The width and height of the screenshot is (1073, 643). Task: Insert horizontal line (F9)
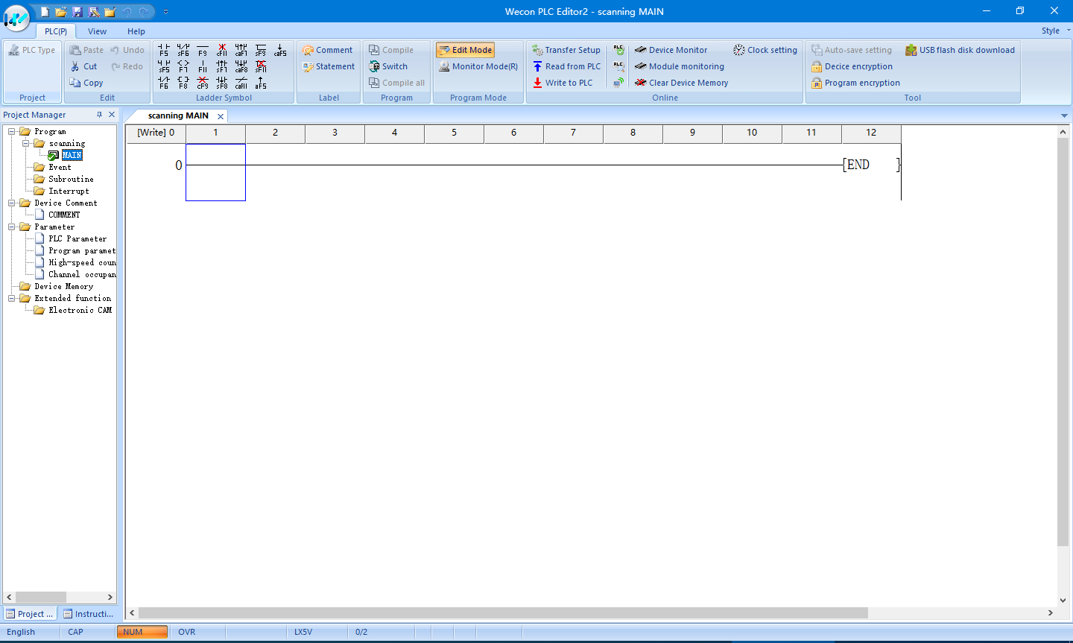click(203, 50)
